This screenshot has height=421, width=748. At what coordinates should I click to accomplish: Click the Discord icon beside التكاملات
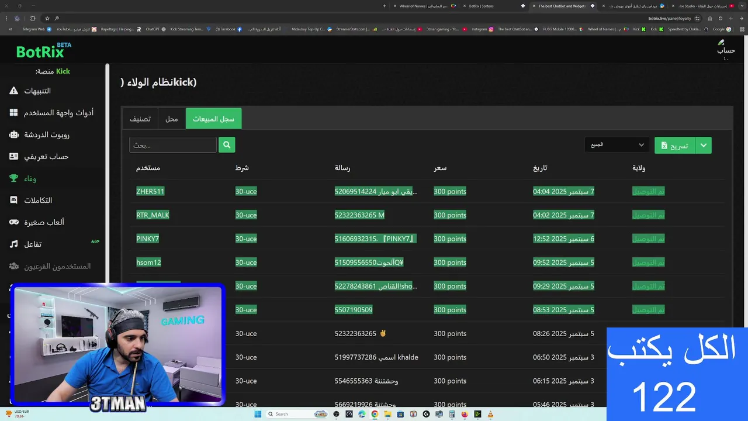coord(14,200)
